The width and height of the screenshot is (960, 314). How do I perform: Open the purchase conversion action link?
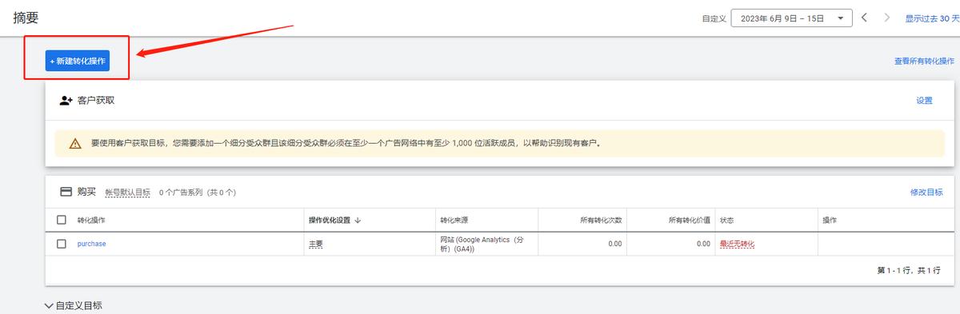pyautogui.click(x=91, y=244)
